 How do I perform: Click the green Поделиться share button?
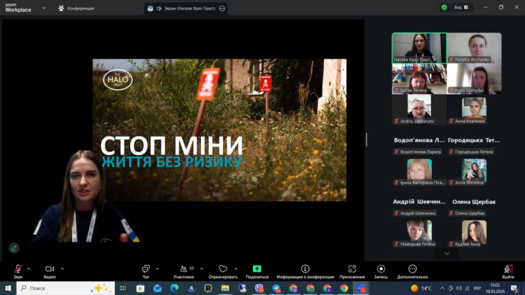pos(257,269)
